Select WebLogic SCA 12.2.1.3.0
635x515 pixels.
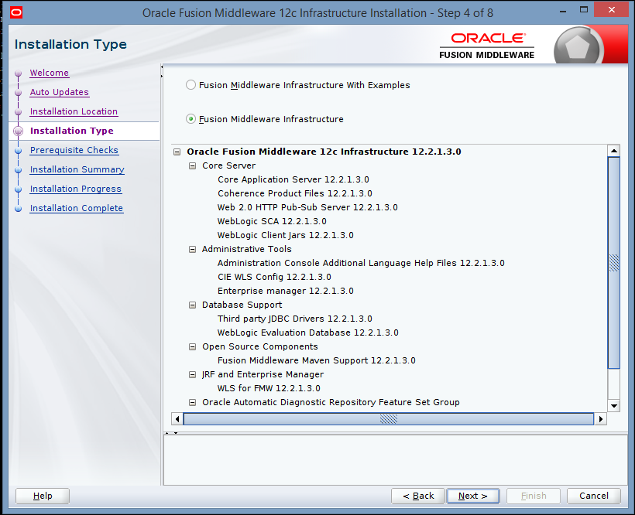[272, 221]
